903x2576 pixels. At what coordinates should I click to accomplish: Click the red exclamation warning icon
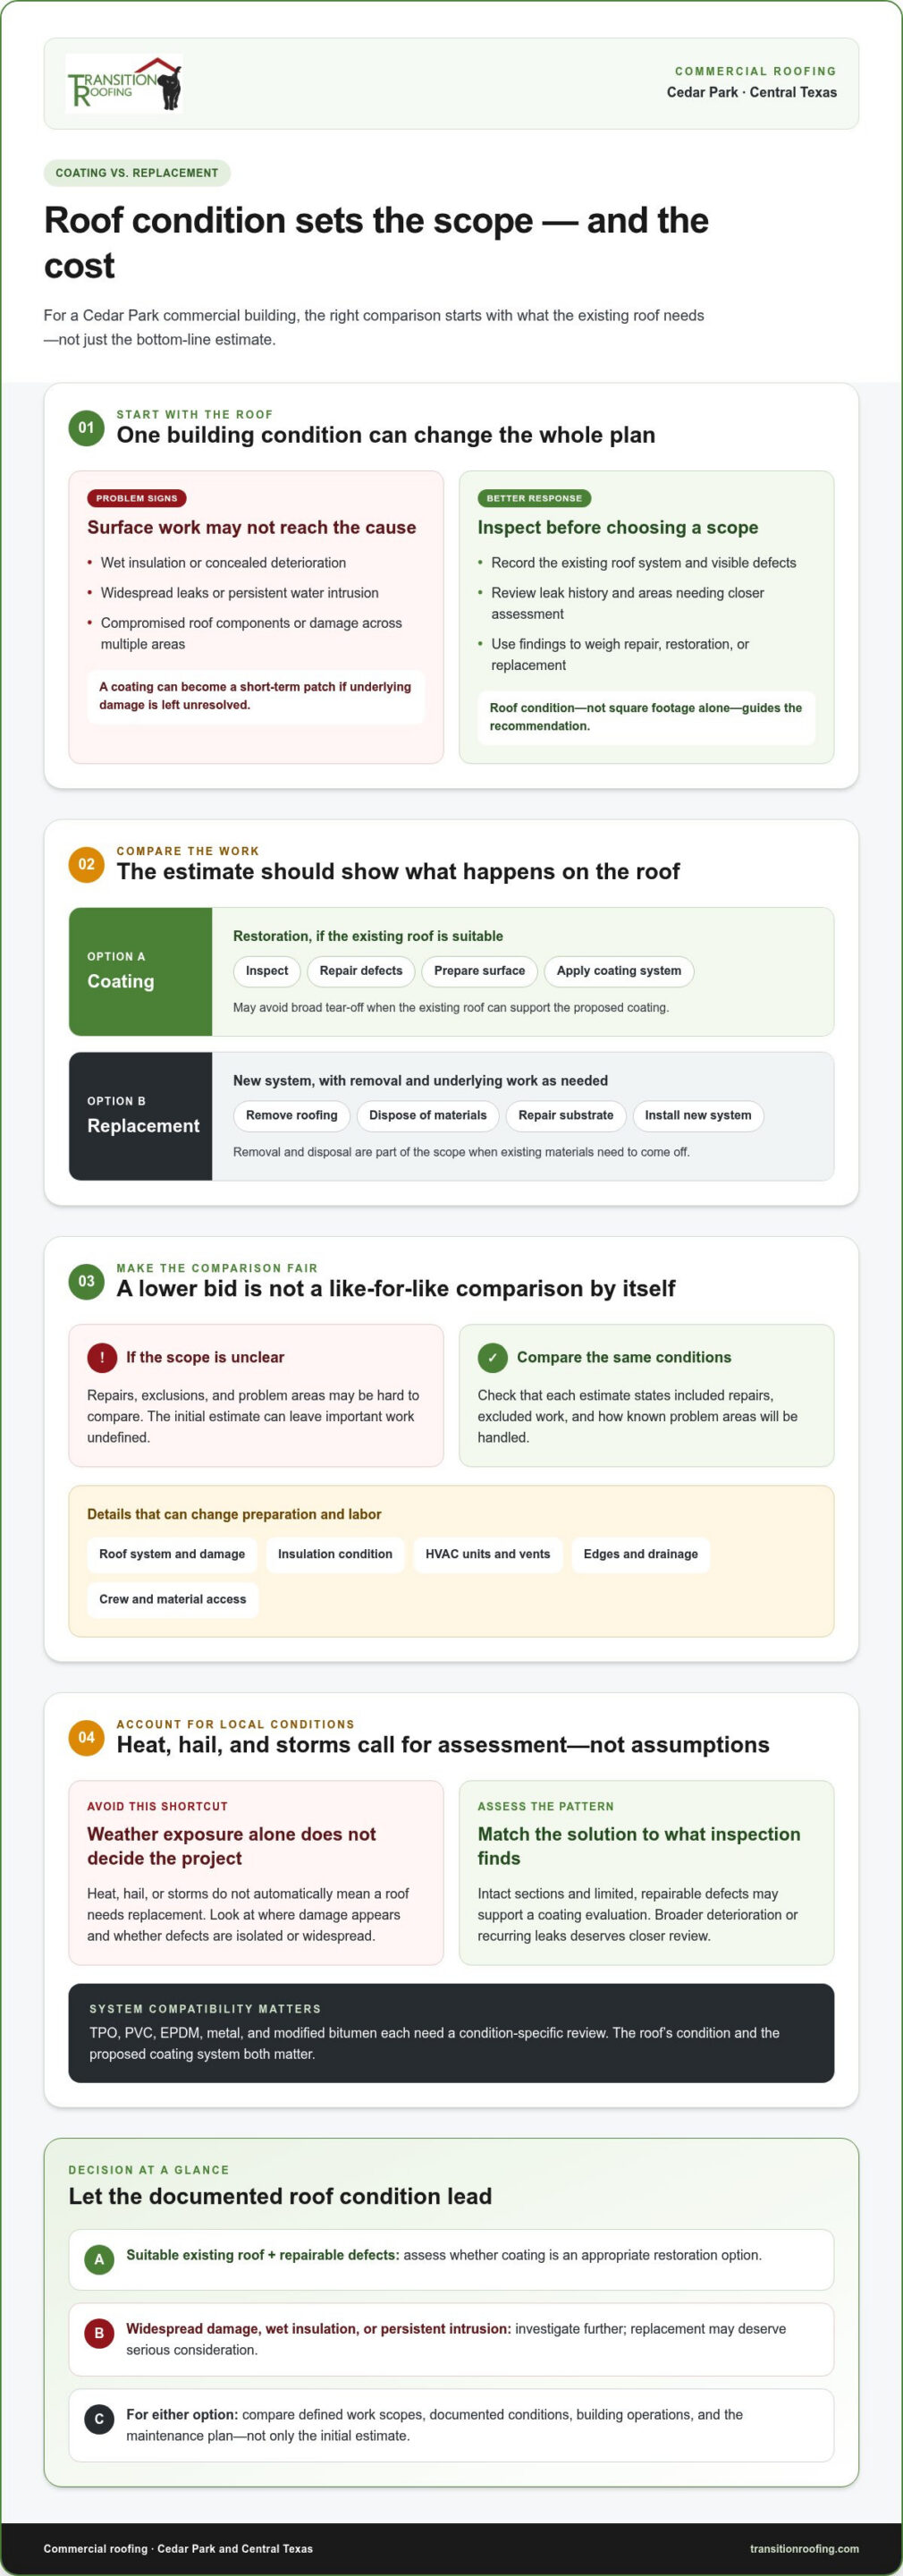pos(102,1358)
